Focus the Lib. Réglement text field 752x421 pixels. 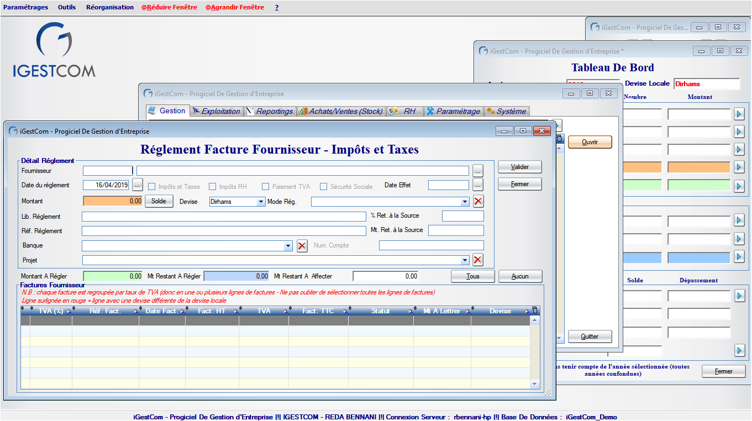(x=224, y=217)
